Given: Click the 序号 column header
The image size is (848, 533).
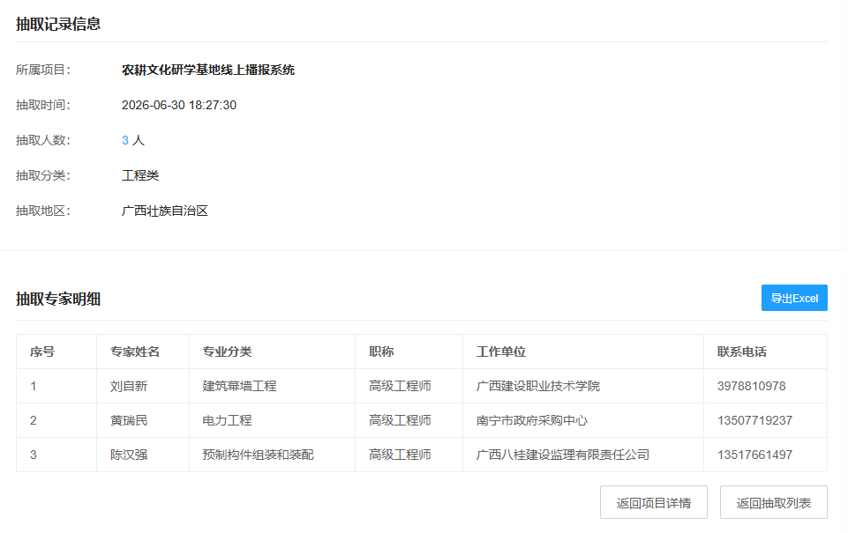Looking at the screenshot, I should (x=42, y=352).
